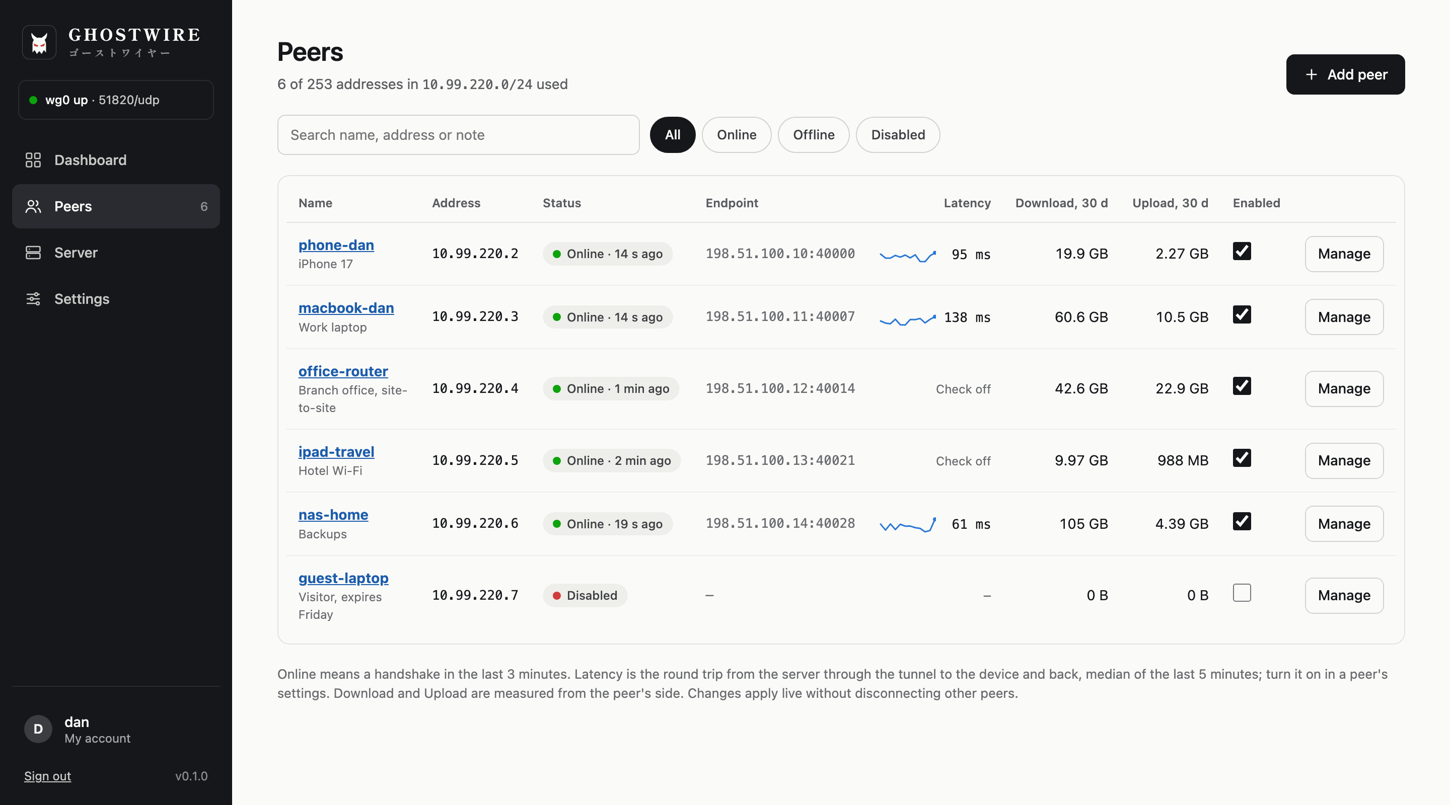Open My account under dan
The image size is (1450, 805).
[97, 739]
